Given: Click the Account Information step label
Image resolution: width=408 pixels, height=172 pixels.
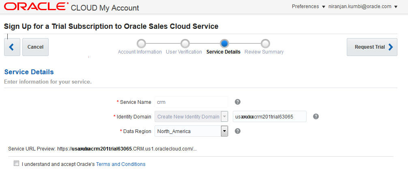Looking at the screenshot, I should tap(140, 52).
